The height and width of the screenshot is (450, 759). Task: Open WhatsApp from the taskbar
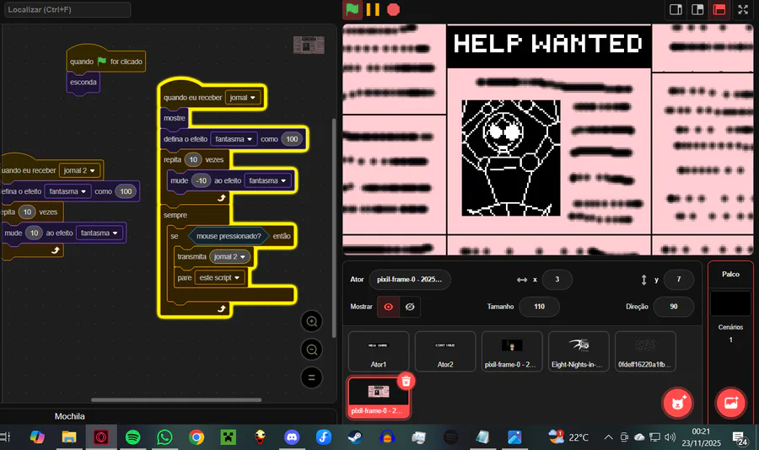coord(164,437)
